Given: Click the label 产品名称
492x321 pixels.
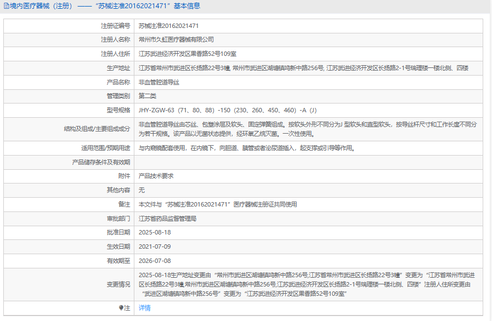Looking at the screenshot, I should 118,82.
